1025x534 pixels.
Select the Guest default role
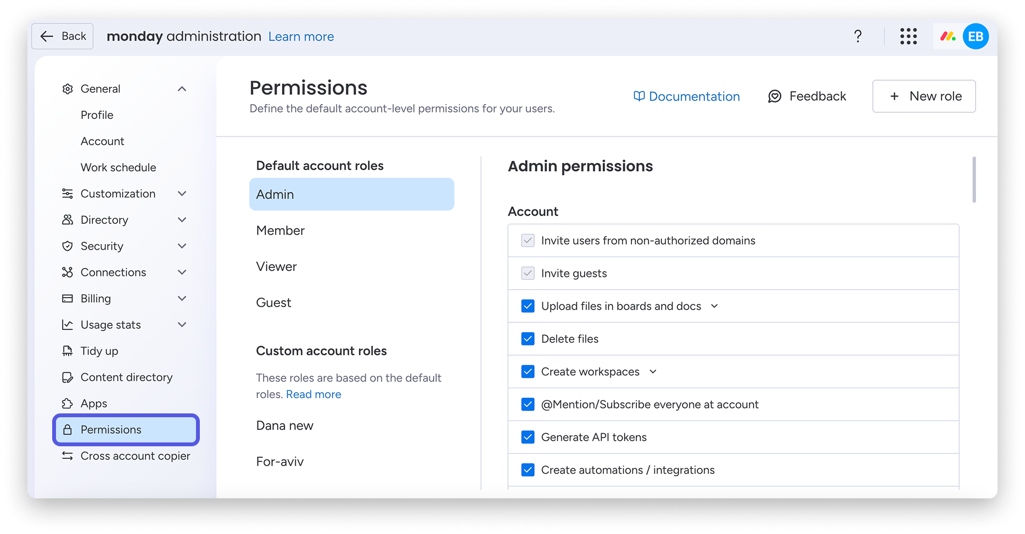[351, 303]
